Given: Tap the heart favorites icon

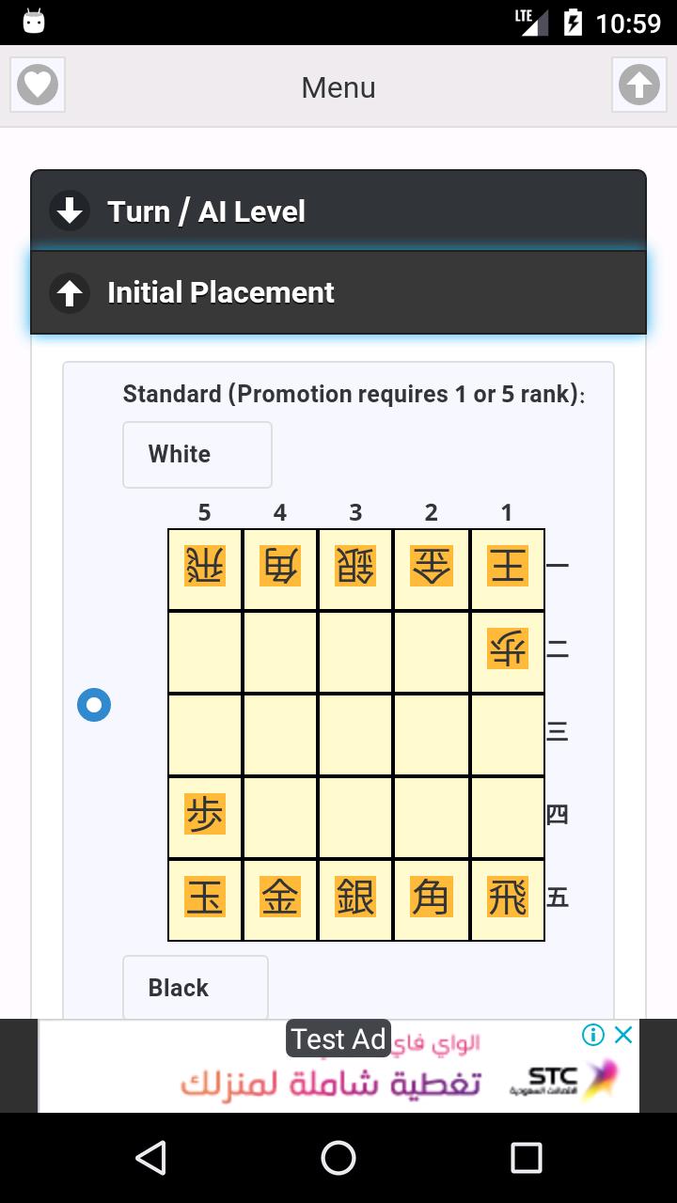Looking at the screenshot, I should point(37,85).
